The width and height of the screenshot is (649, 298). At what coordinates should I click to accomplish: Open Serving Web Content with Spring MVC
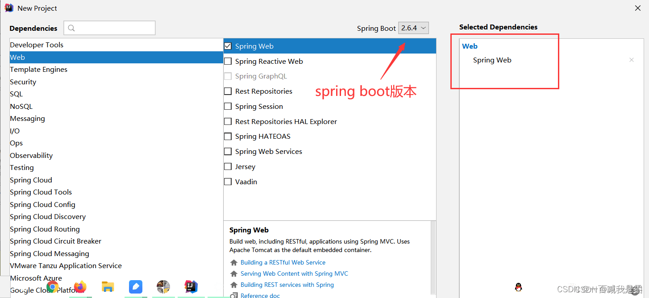click(x=294, y=273)
